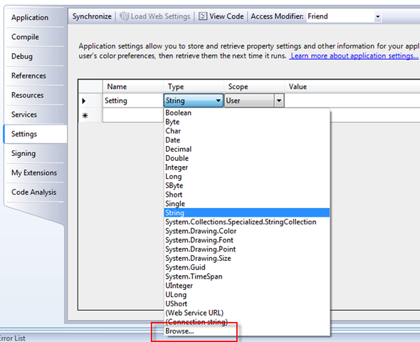Image resolution: width=420 pixels, height=342 pixels.
Task: Click the Synchronize button
Action: tap(92, 16)
